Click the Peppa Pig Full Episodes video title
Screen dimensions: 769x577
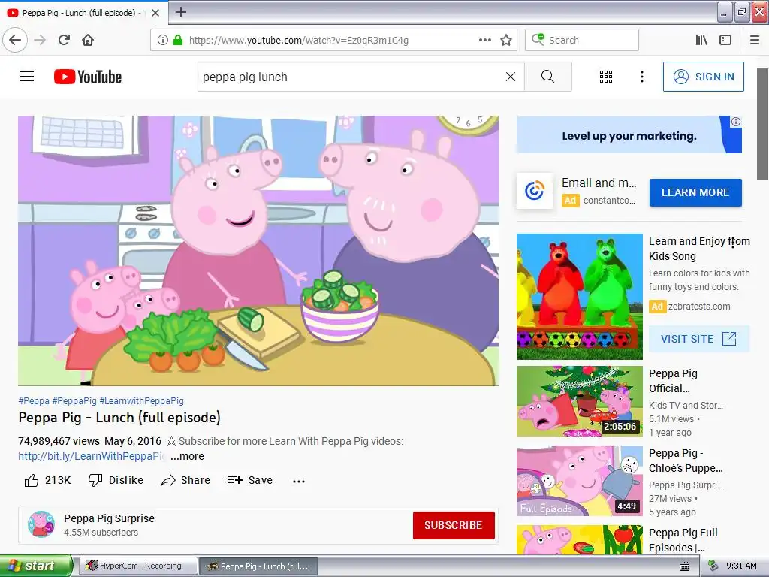[683, 540]
